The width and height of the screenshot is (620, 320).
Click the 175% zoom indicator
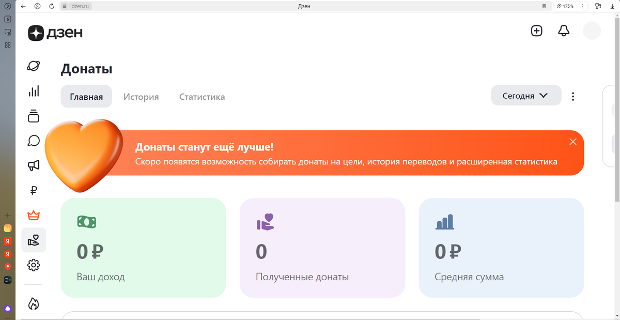coord(565,6)
